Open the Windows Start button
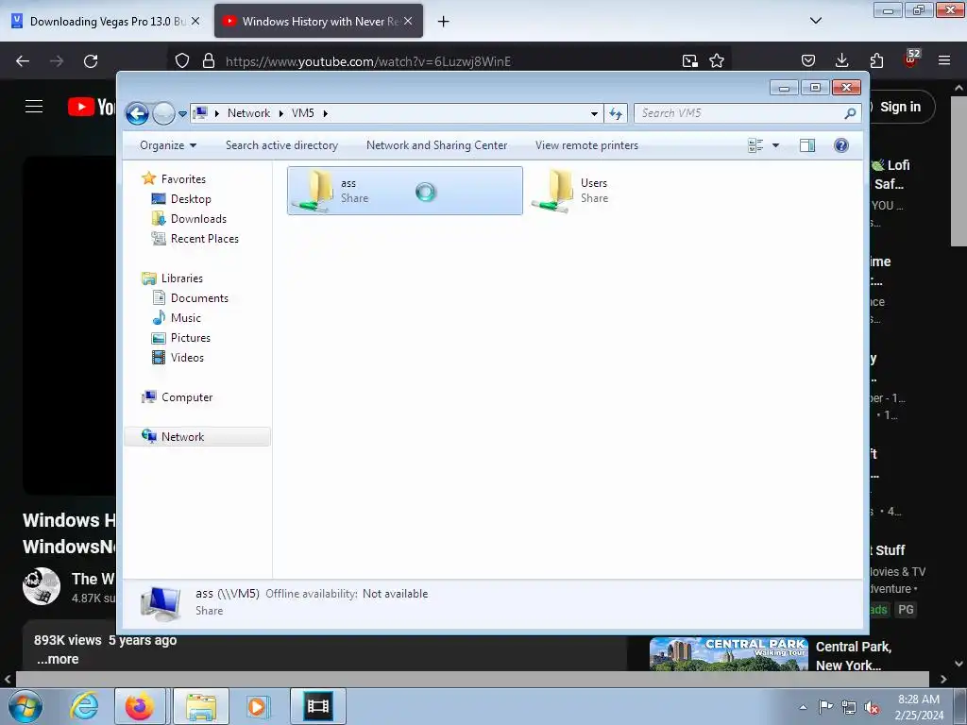The height and width of the screenshot is (725, 967). (x=25, y=706)
